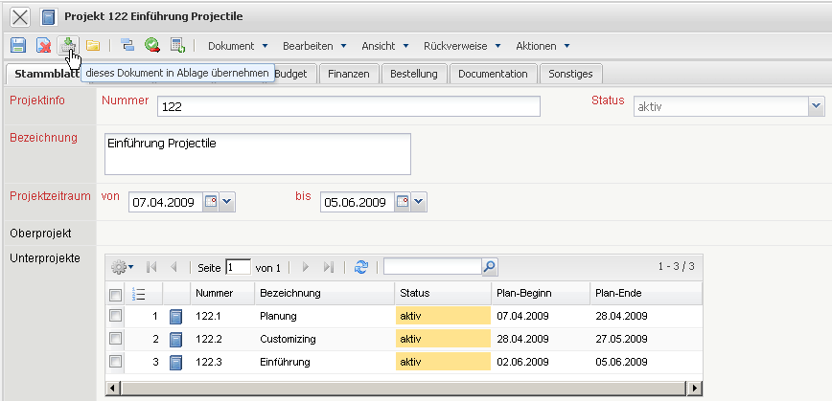The image size is (832, 401).
Task: Open the gear settings dropdown in subproject grid
Action: point(123,267)
